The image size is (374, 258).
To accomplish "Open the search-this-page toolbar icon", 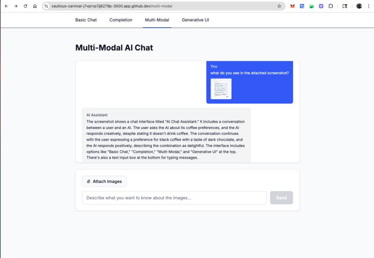I will pyautogui.click(x=345, y=6).
